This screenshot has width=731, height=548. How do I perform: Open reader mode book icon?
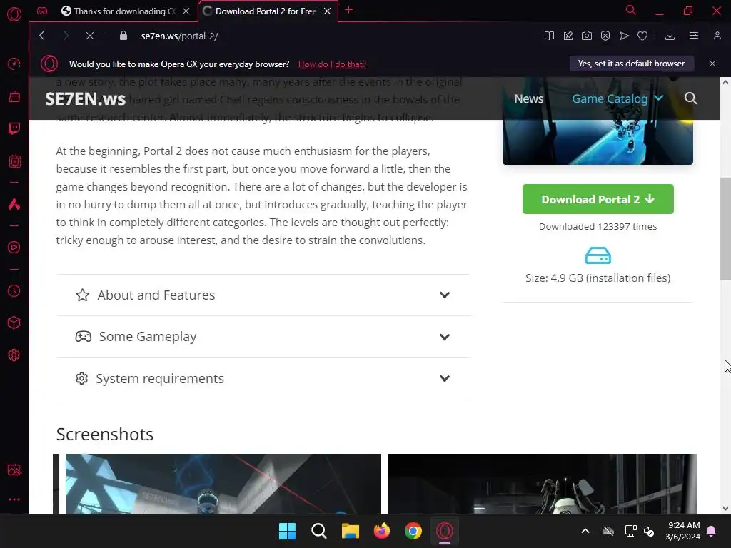(x=549, y=36)
